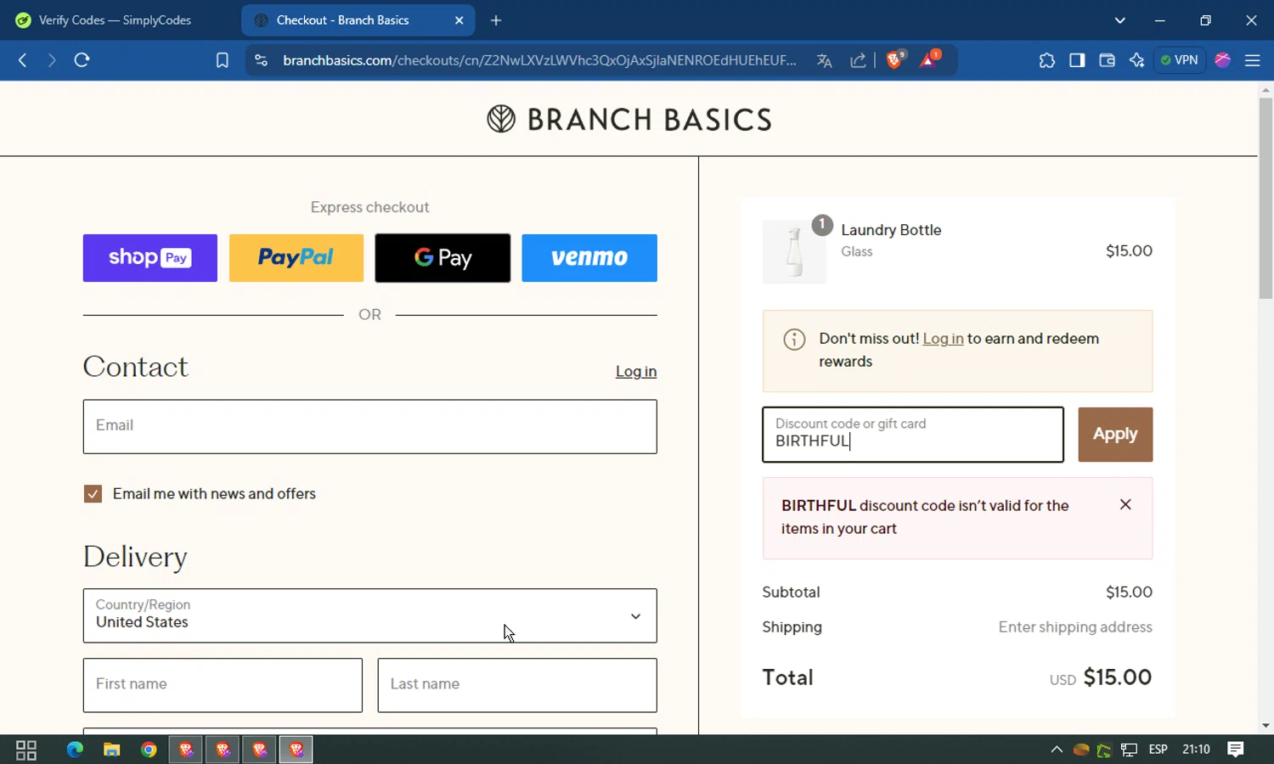Reload the checkout page
The height and width of the screenshot is (764, 1274).
[82, 60]
